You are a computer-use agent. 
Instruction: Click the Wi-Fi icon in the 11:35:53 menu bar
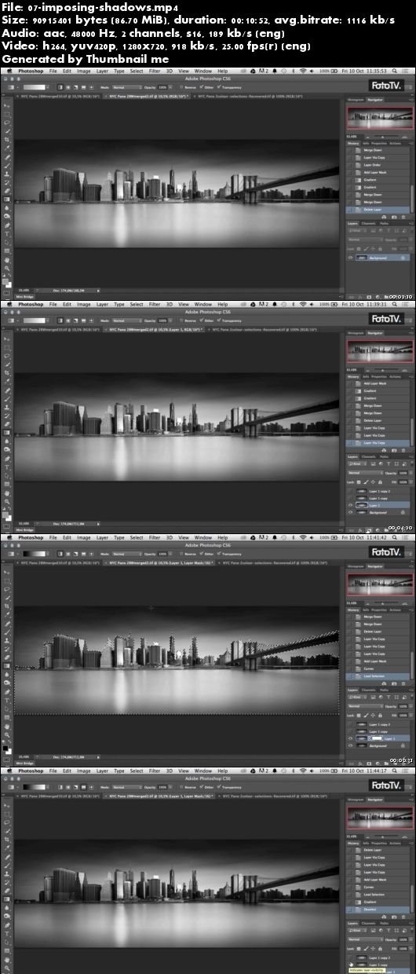pos(303,71)
